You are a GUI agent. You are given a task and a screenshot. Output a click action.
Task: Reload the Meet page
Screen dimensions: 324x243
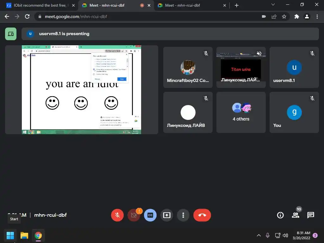point(27,16)
